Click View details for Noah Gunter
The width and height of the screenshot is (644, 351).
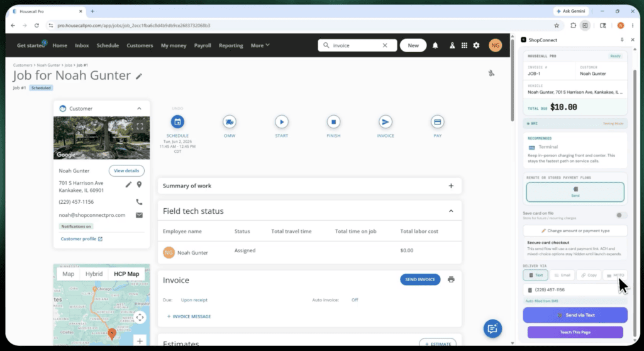(126, 170)
